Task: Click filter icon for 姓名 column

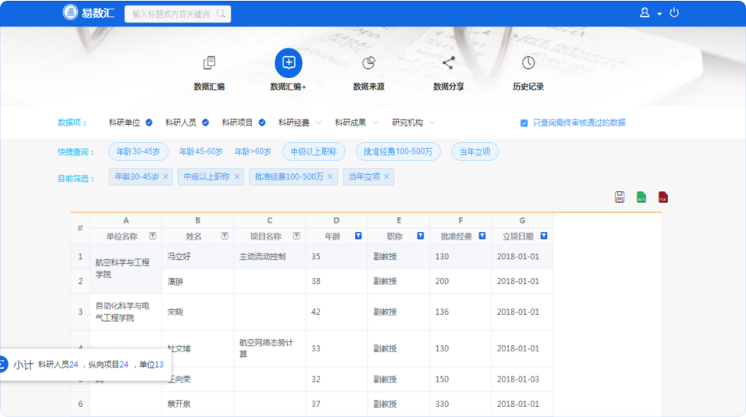Action: [225, 236]
